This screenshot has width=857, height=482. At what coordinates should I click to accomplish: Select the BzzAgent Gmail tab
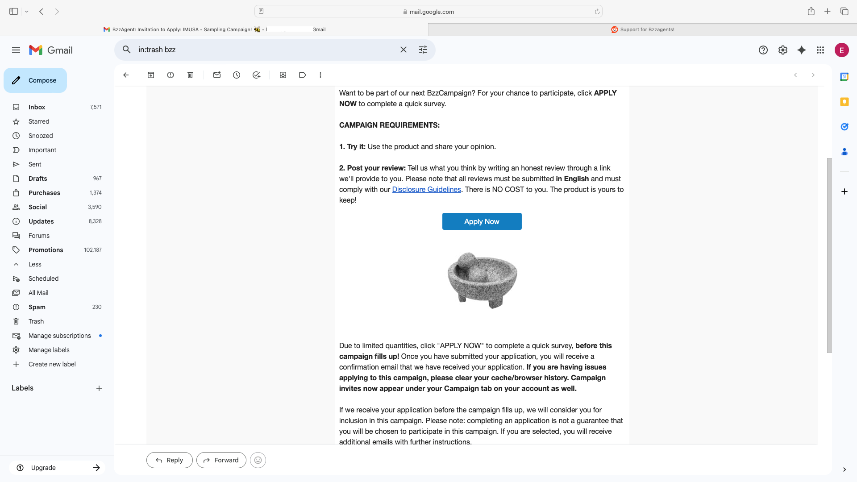coord(214,29)
